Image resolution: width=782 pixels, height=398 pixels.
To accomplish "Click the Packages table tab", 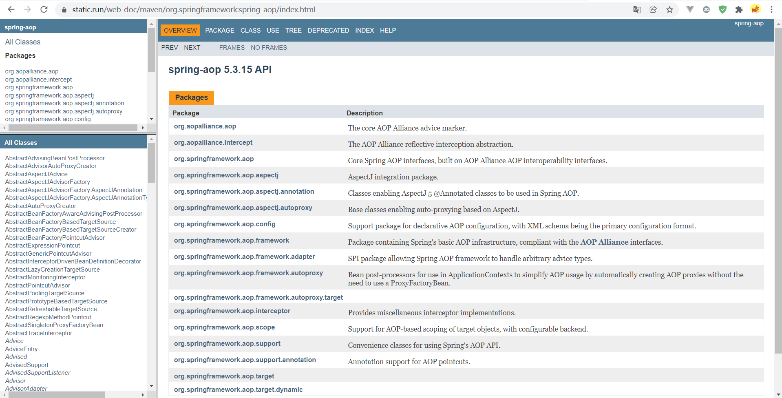I will coord(191,97).
